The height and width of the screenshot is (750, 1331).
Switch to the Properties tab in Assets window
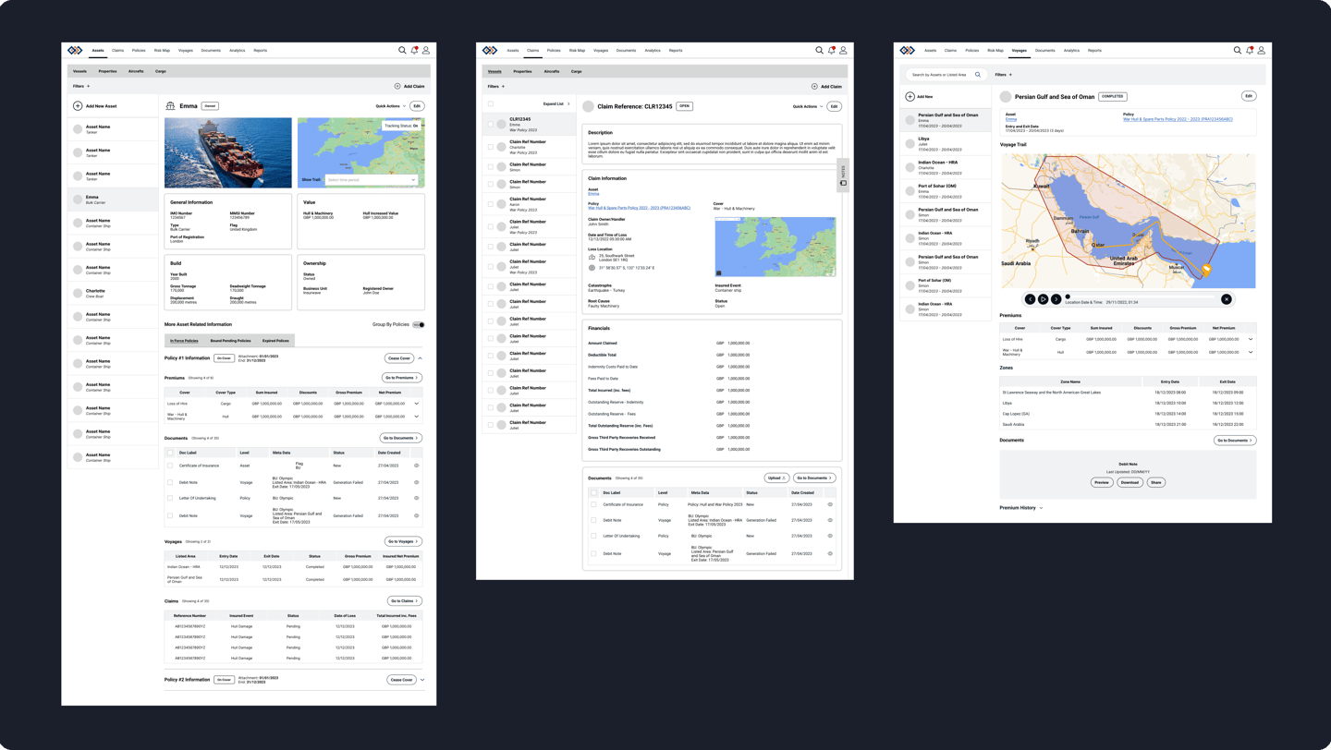point(108,71)
